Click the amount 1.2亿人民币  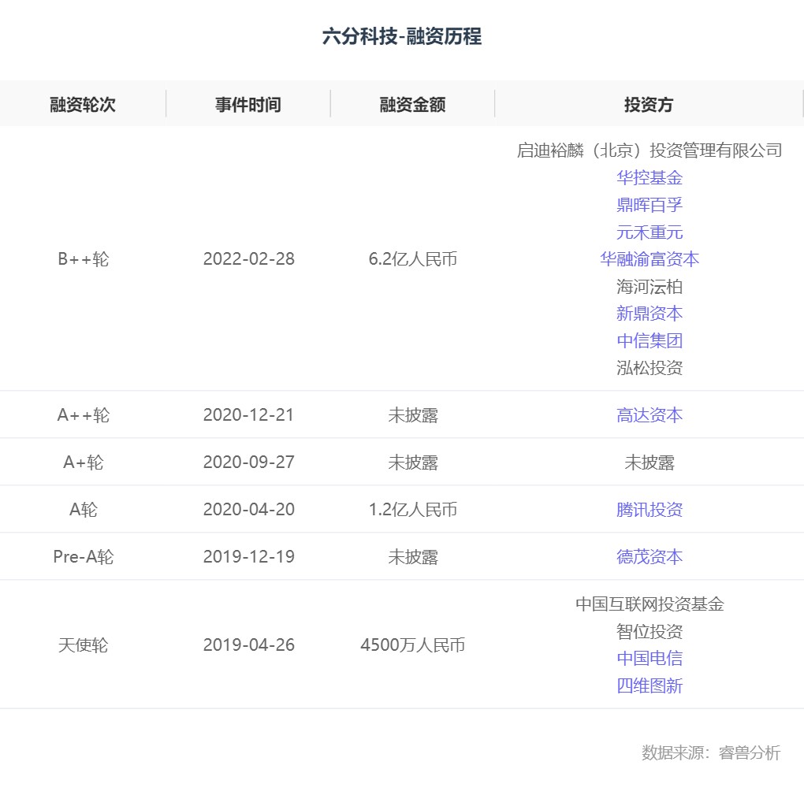413,510
